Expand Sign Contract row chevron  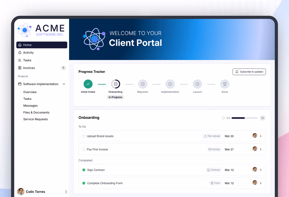(x=261, y=170)
